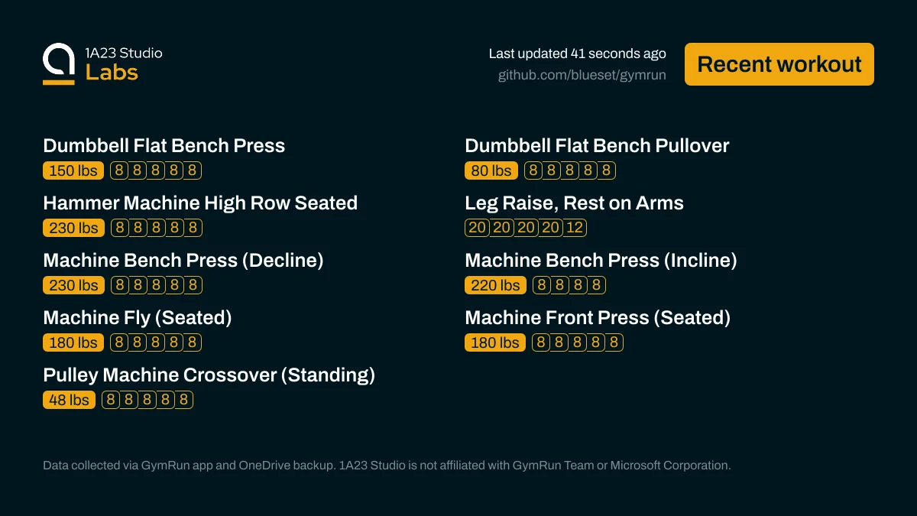Select Hammer Machine High Row Seated title

tap(200, 203)
